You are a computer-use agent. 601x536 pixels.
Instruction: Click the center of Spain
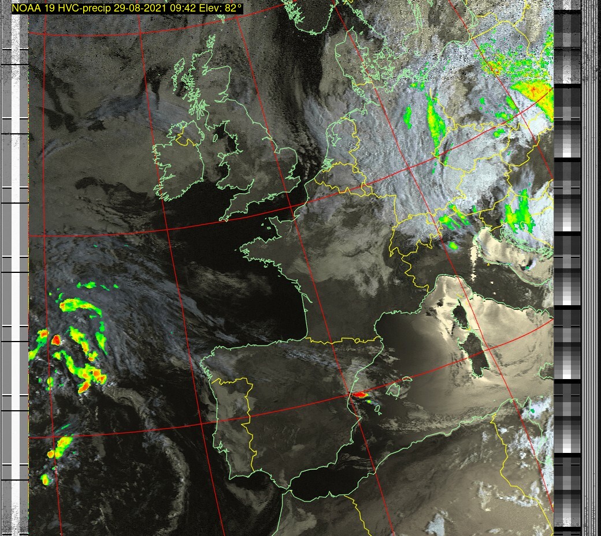[x=289, y=415]
